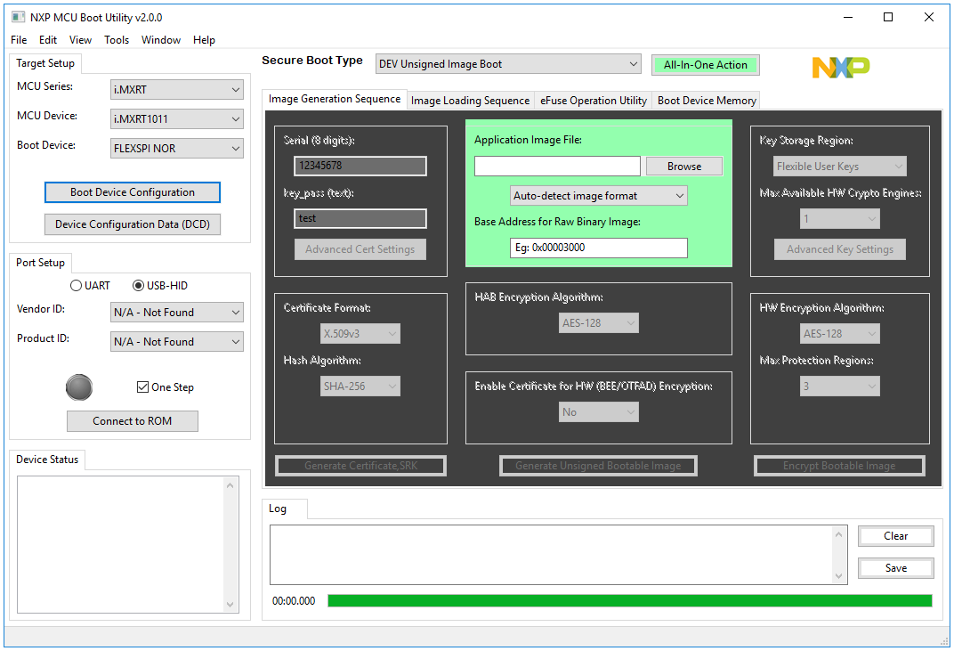This screenshot has width=954, height=651.
Task: Click the Device Status scrollbar up arrow
Action: 230,485
